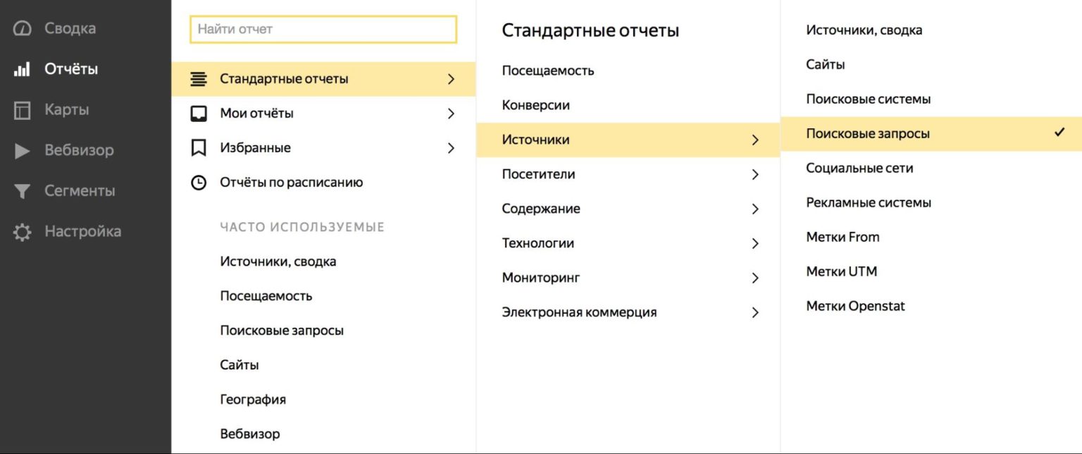Screen dimensions: 1082x454
Task: Click the Сегменты funnel icon
Action: click(x=23, y=191)
